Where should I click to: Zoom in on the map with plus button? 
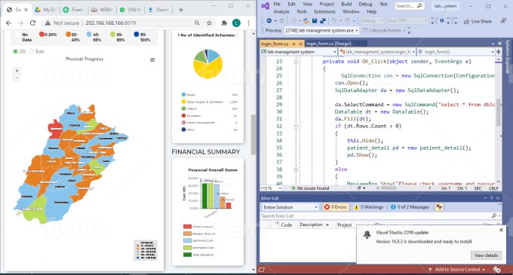(x=17, y=71)
